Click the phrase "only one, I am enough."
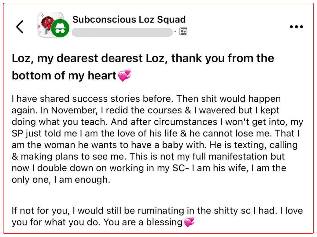317x237 pixels. [61, 180]
